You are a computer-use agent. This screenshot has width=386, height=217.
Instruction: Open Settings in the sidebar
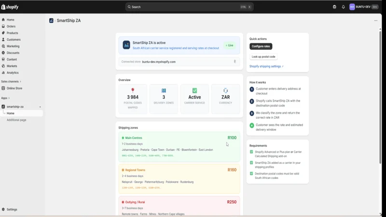[12, 209]
